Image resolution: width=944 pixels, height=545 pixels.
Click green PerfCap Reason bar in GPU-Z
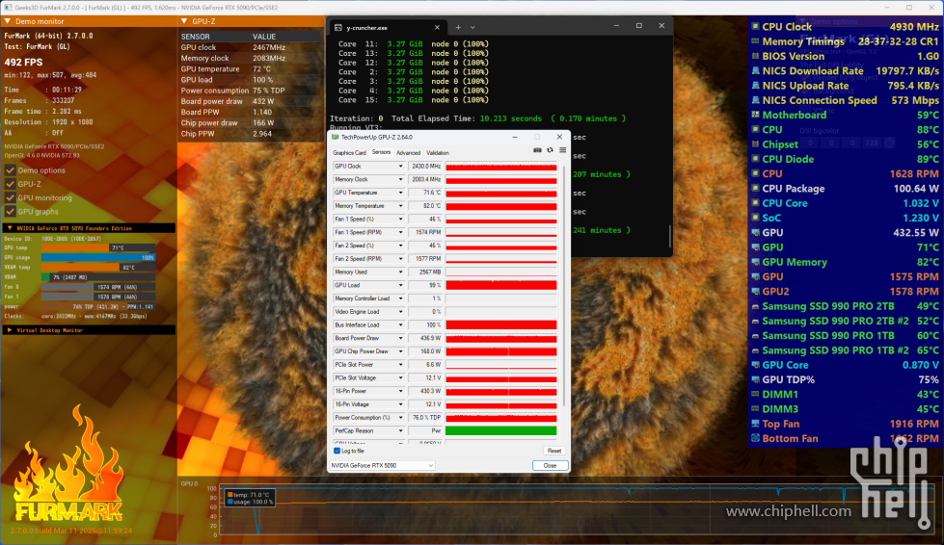500,430
